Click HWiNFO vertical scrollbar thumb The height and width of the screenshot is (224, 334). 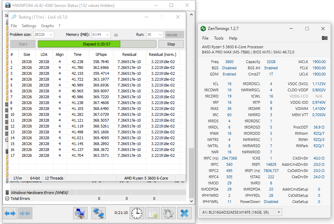click(x=192, y=173)
